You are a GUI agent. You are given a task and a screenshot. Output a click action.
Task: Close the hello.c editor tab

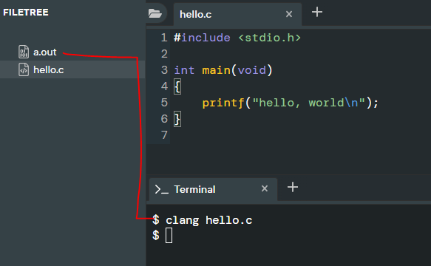(x=289, y=14)
